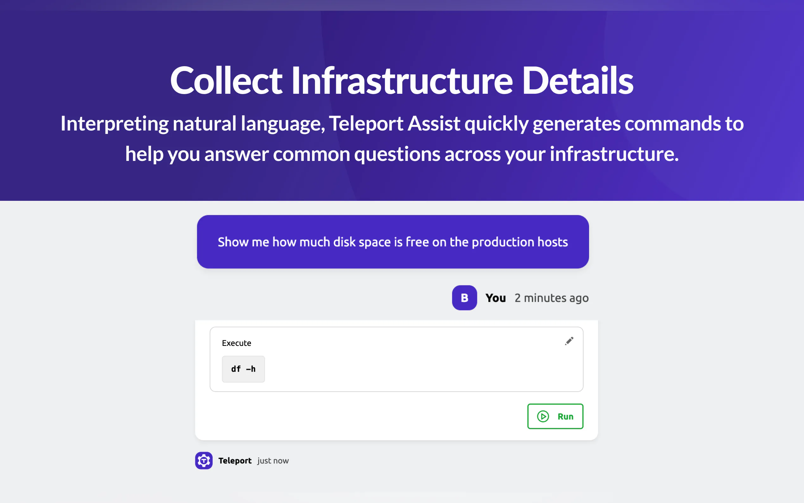Click the word "Collect" in the heading
This screenshot has height=503, width=804.
coord(226,80)
